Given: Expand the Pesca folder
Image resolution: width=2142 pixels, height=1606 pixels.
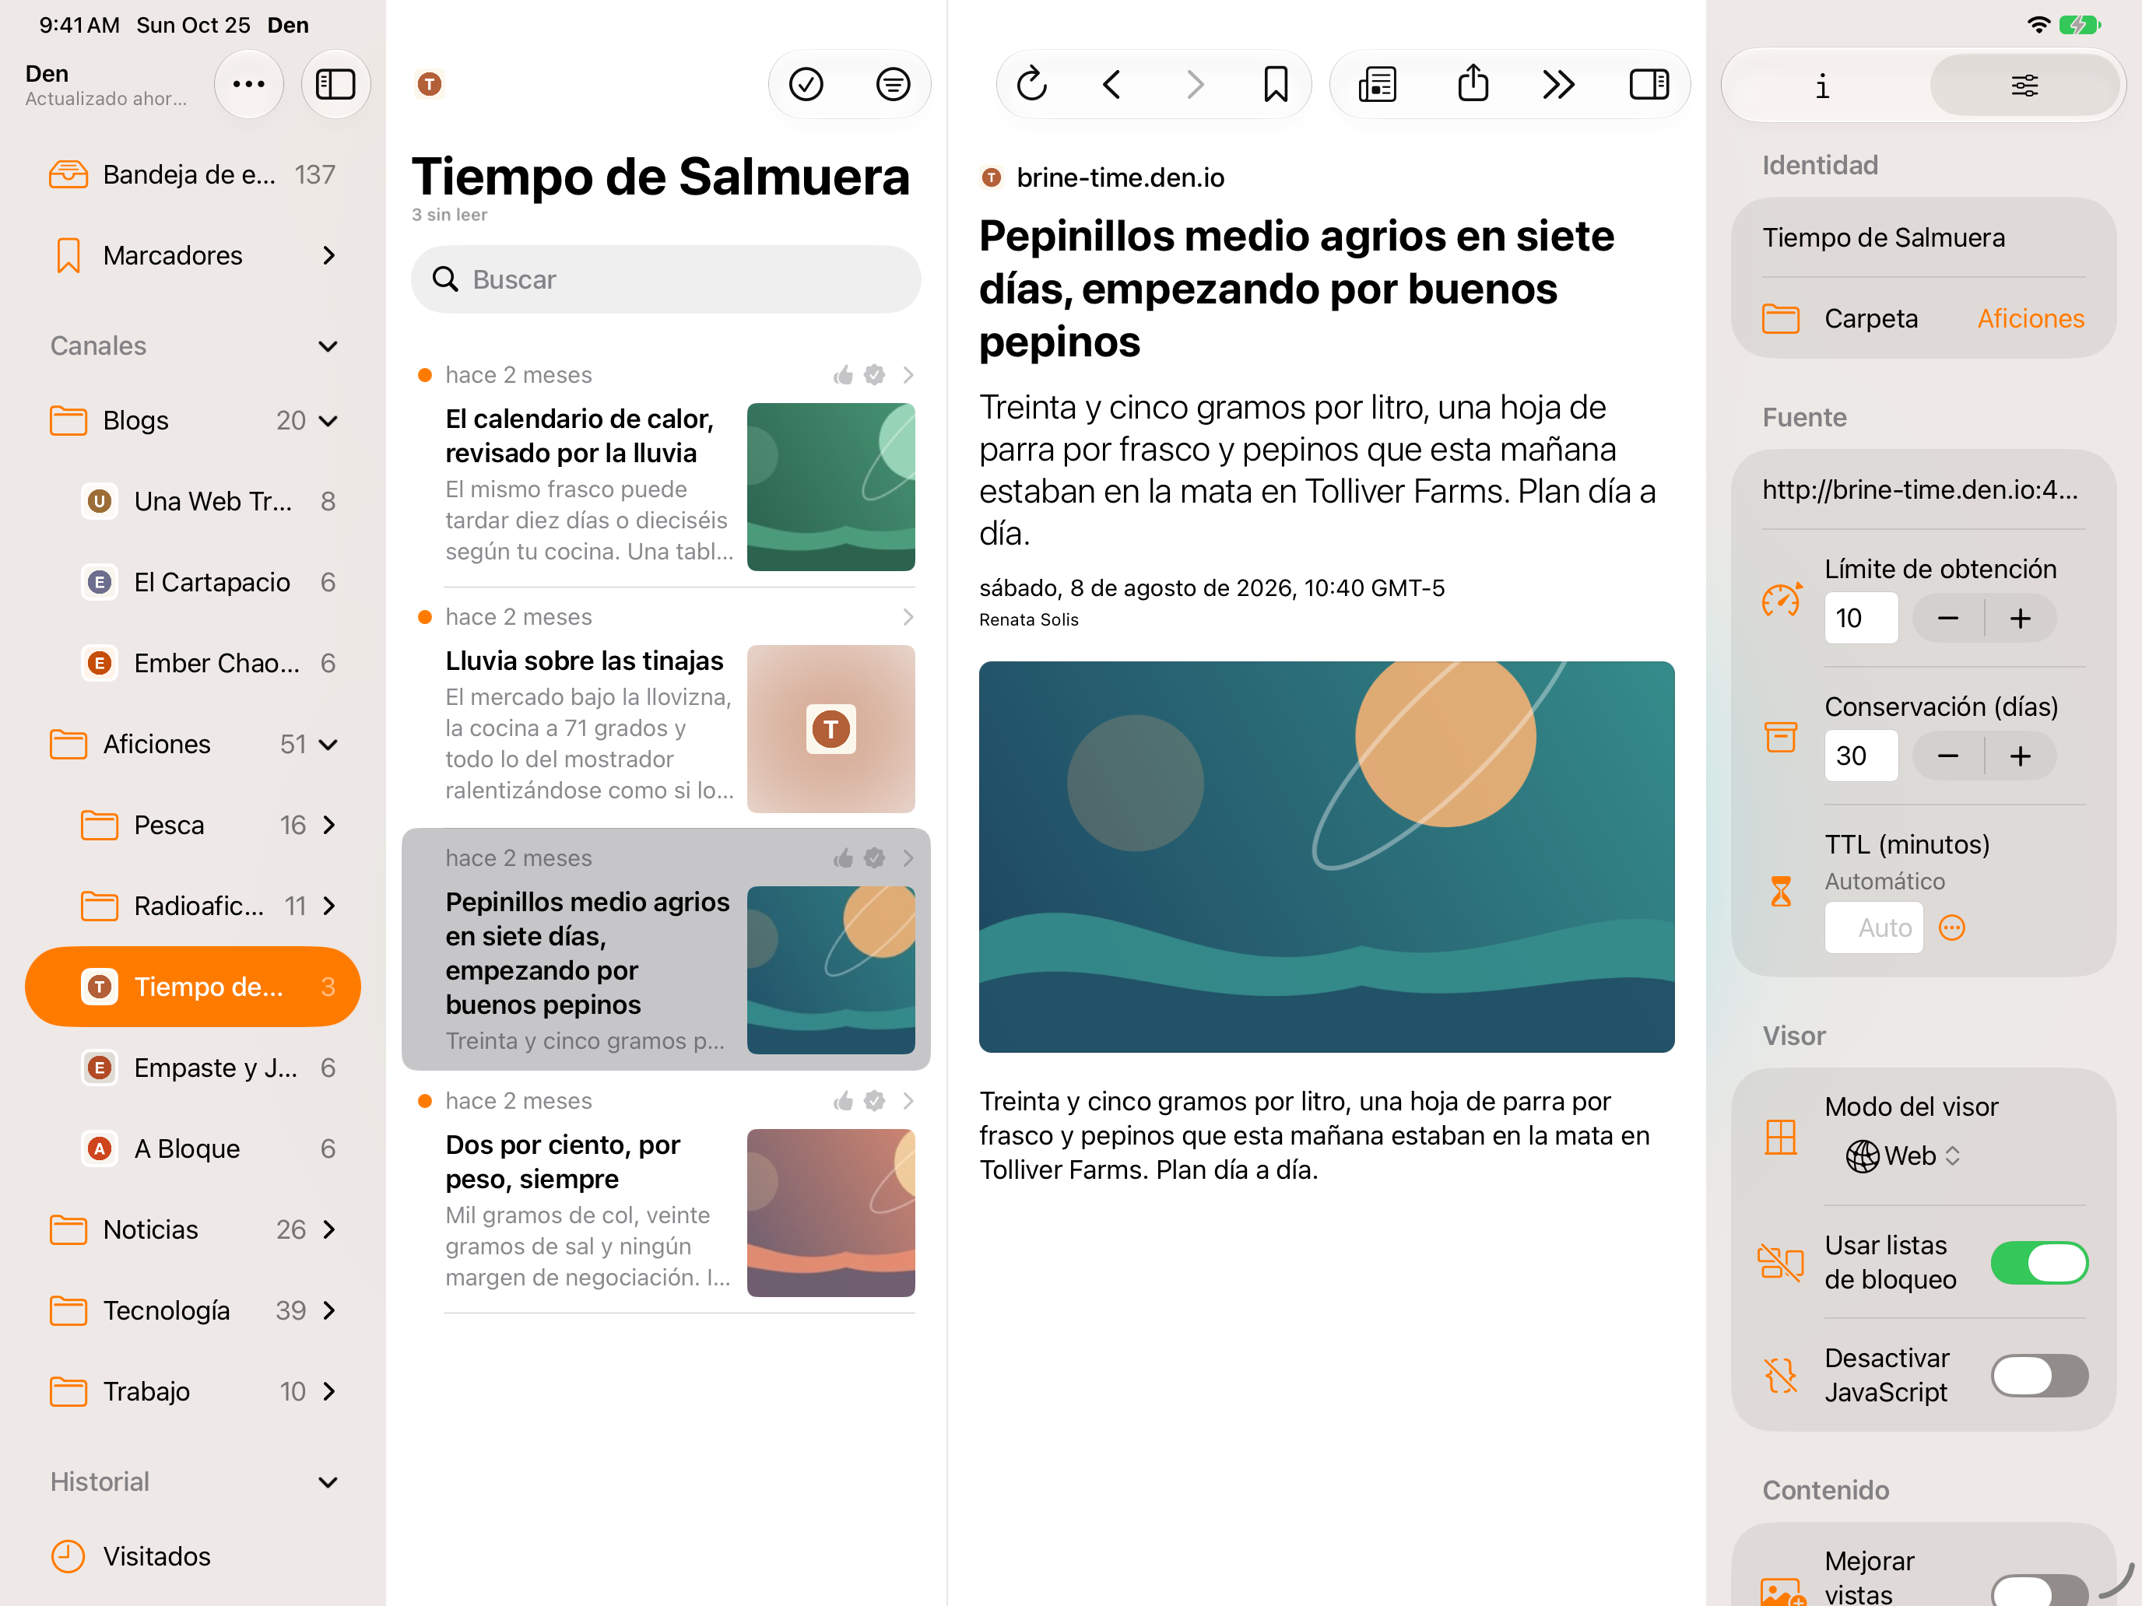Looking at the screenshot, I should pyautogui.click(x=328, y=825).
